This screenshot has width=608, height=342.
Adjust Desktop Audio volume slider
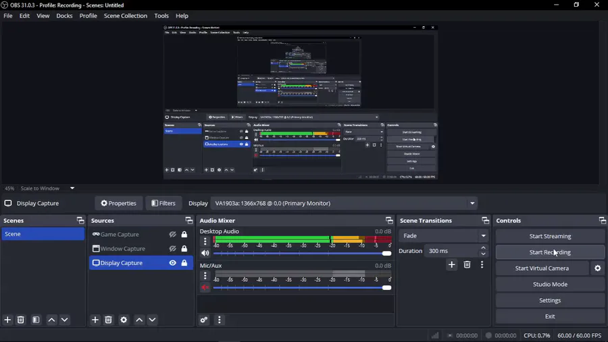click(303, 254)
